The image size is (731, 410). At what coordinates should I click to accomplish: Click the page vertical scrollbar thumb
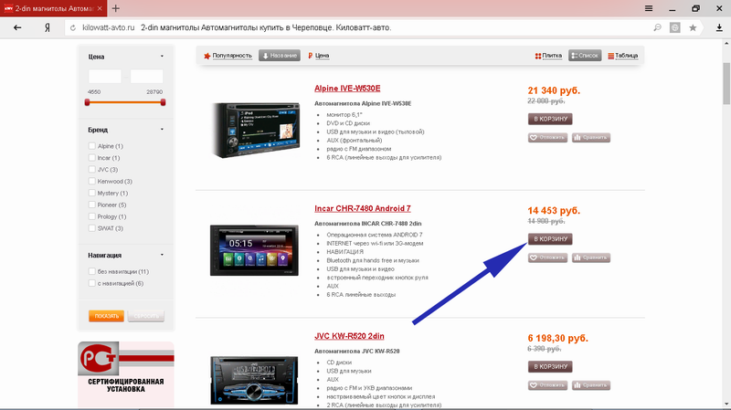point(726,83)
